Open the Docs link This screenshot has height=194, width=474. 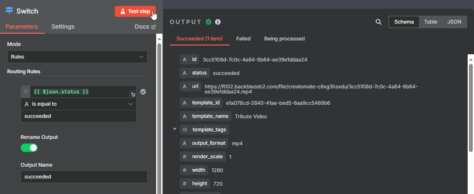(145, 27)
